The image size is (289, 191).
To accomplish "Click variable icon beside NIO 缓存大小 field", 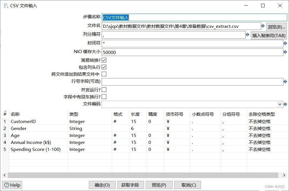I will click(285, 52).
